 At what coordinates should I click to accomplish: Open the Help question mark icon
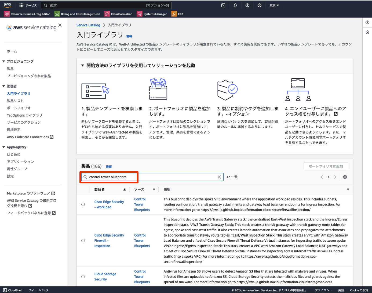click(x=247, y=5)
